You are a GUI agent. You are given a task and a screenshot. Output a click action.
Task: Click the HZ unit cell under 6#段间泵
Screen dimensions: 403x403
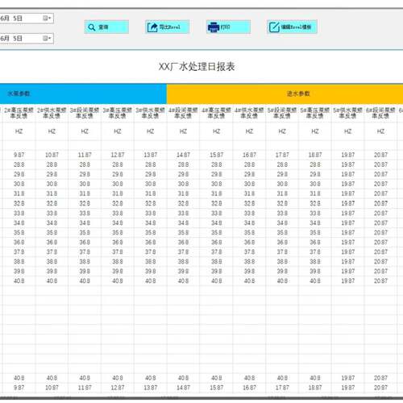coord(380,131)
